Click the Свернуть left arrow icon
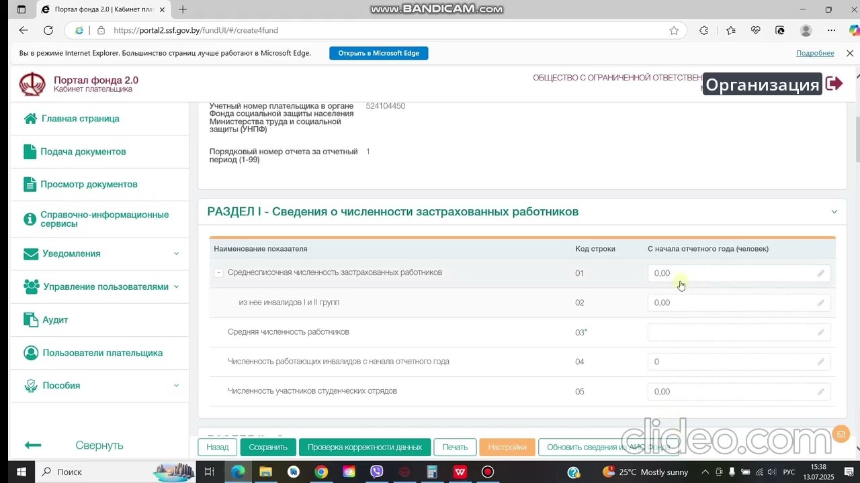The width and height of the screenshot is (860, 483). 33,445
